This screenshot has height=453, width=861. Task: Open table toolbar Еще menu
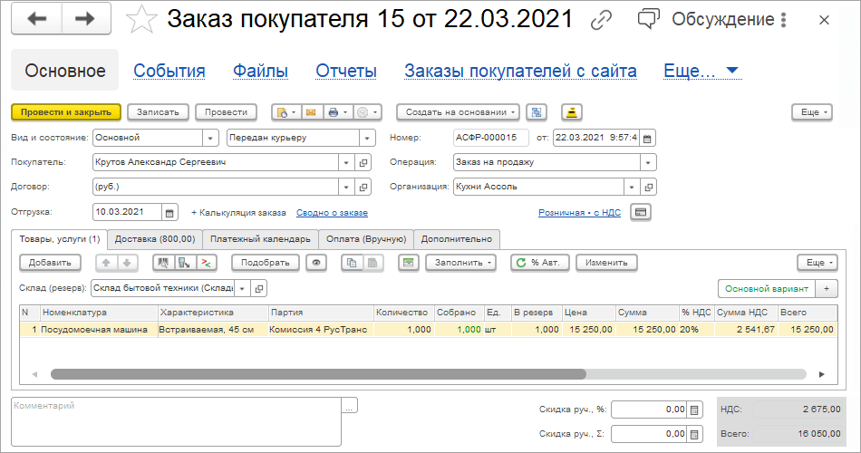[817, 263]
